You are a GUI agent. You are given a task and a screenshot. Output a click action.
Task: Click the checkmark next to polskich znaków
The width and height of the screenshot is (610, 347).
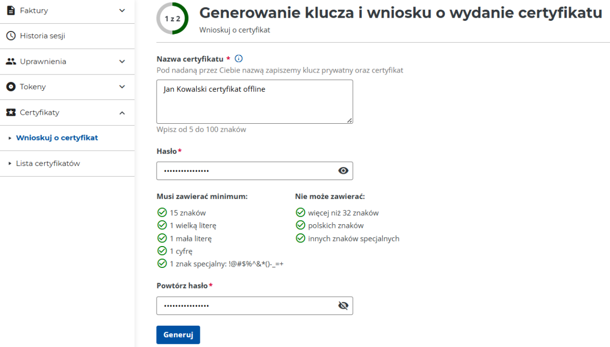[299, 225]
